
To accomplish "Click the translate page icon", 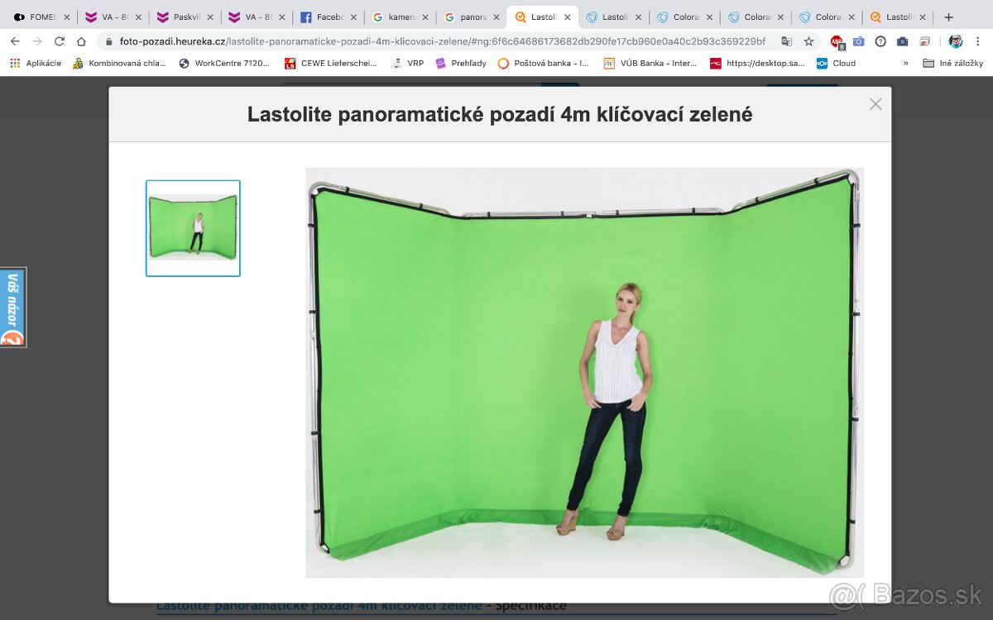I will [786, 41].
